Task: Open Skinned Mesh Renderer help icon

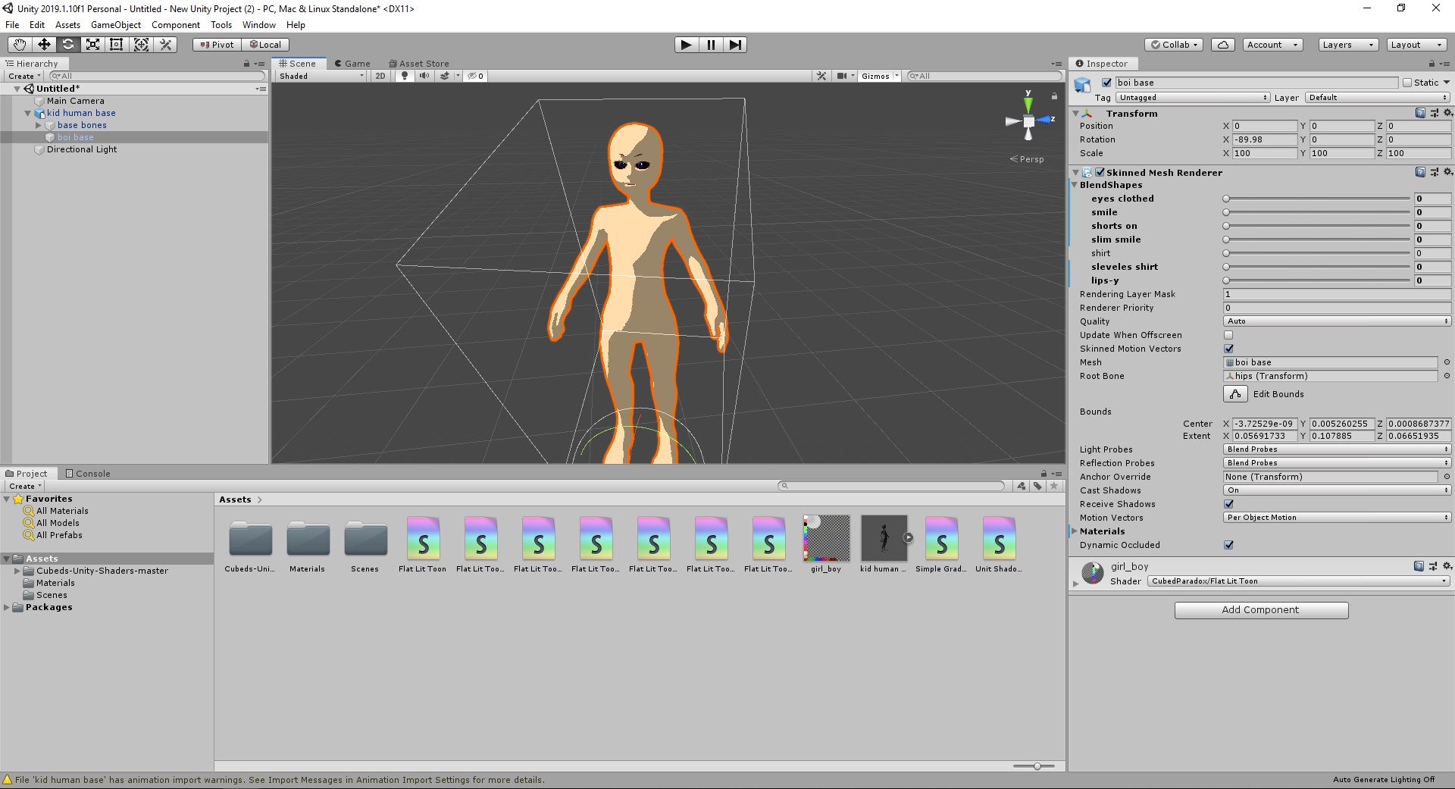Action: [1420, 172]
